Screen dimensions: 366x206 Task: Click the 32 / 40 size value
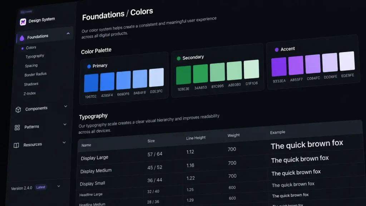153,192
